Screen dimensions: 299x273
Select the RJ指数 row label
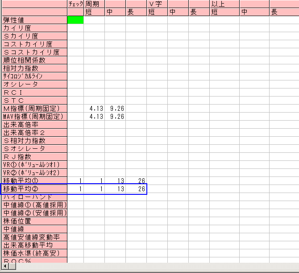point(34,156)
